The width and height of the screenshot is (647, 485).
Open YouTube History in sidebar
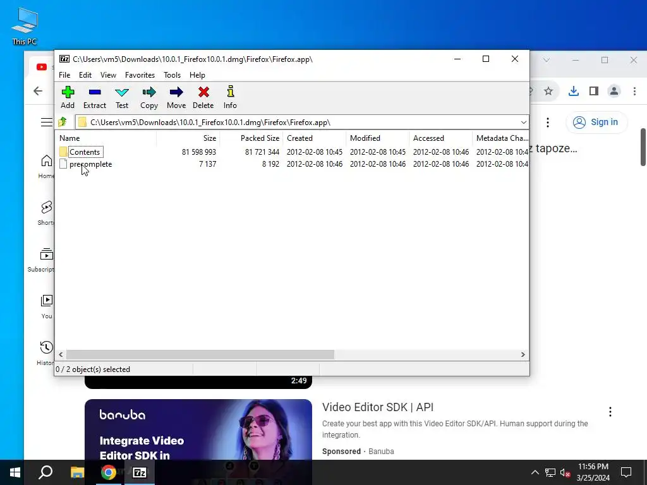45,354
